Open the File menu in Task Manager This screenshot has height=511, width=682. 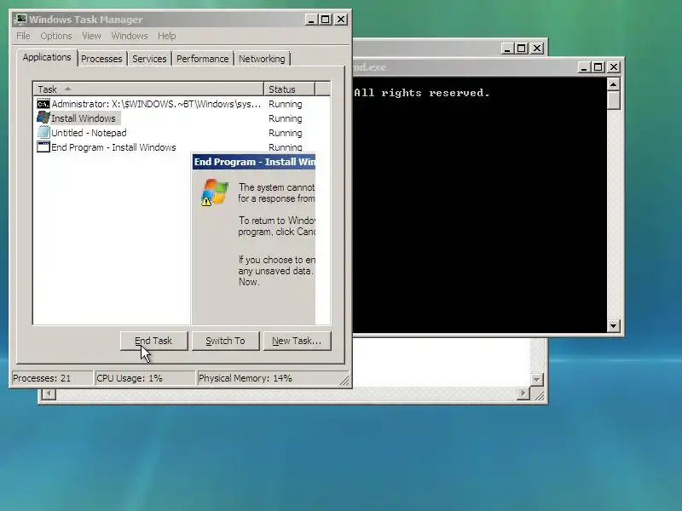23,36
